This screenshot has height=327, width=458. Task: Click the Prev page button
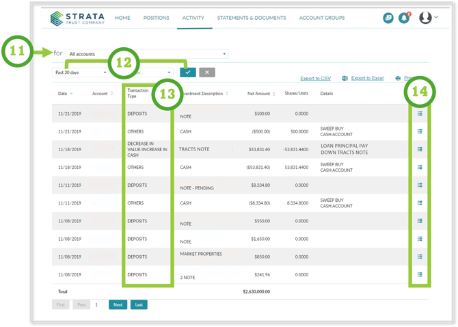pos(81,304)
